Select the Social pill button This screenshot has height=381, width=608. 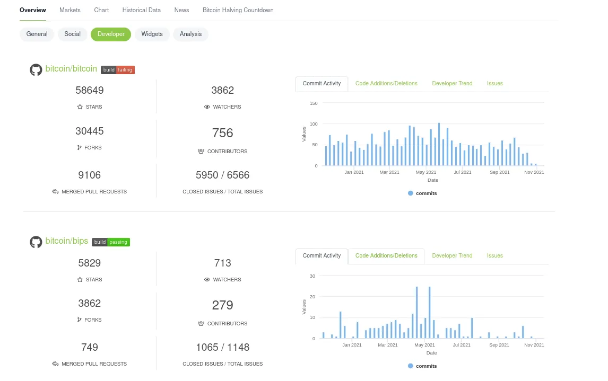(x=73, y=34)
